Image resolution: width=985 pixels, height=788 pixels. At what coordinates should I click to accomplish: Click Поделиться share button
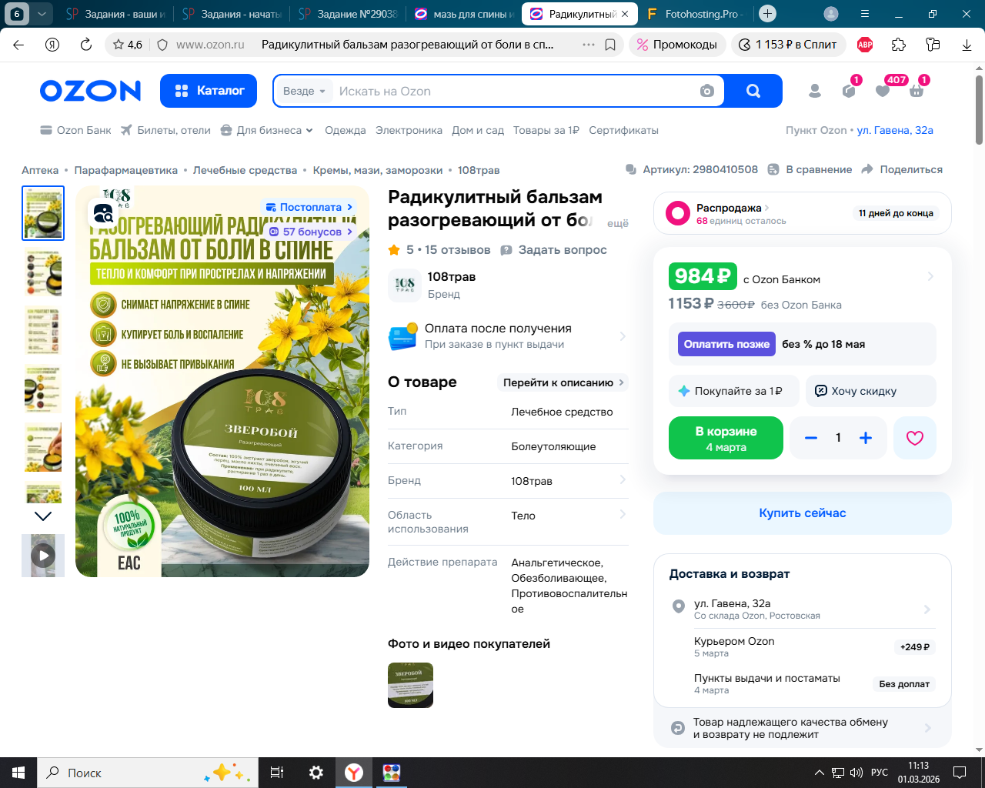(902, 169)
